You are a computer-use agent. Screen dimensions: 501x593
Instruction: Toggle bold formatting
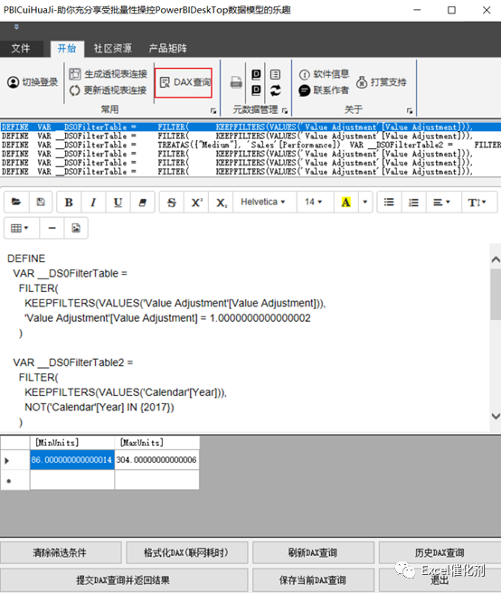coord(69,202)
